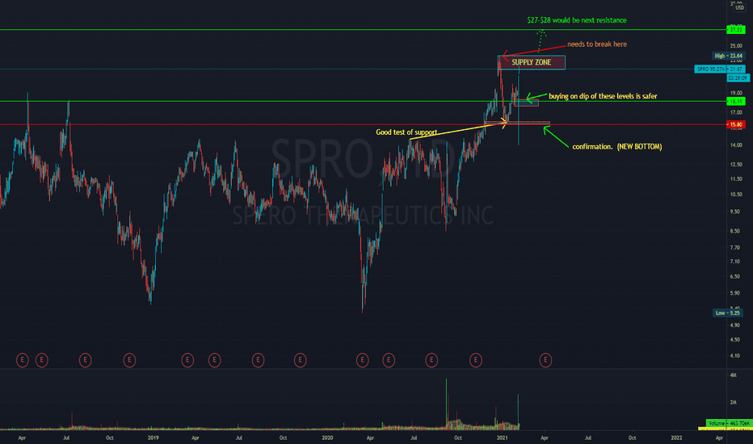Click the 7.70 price axis tick

click(x=735, y=248)
